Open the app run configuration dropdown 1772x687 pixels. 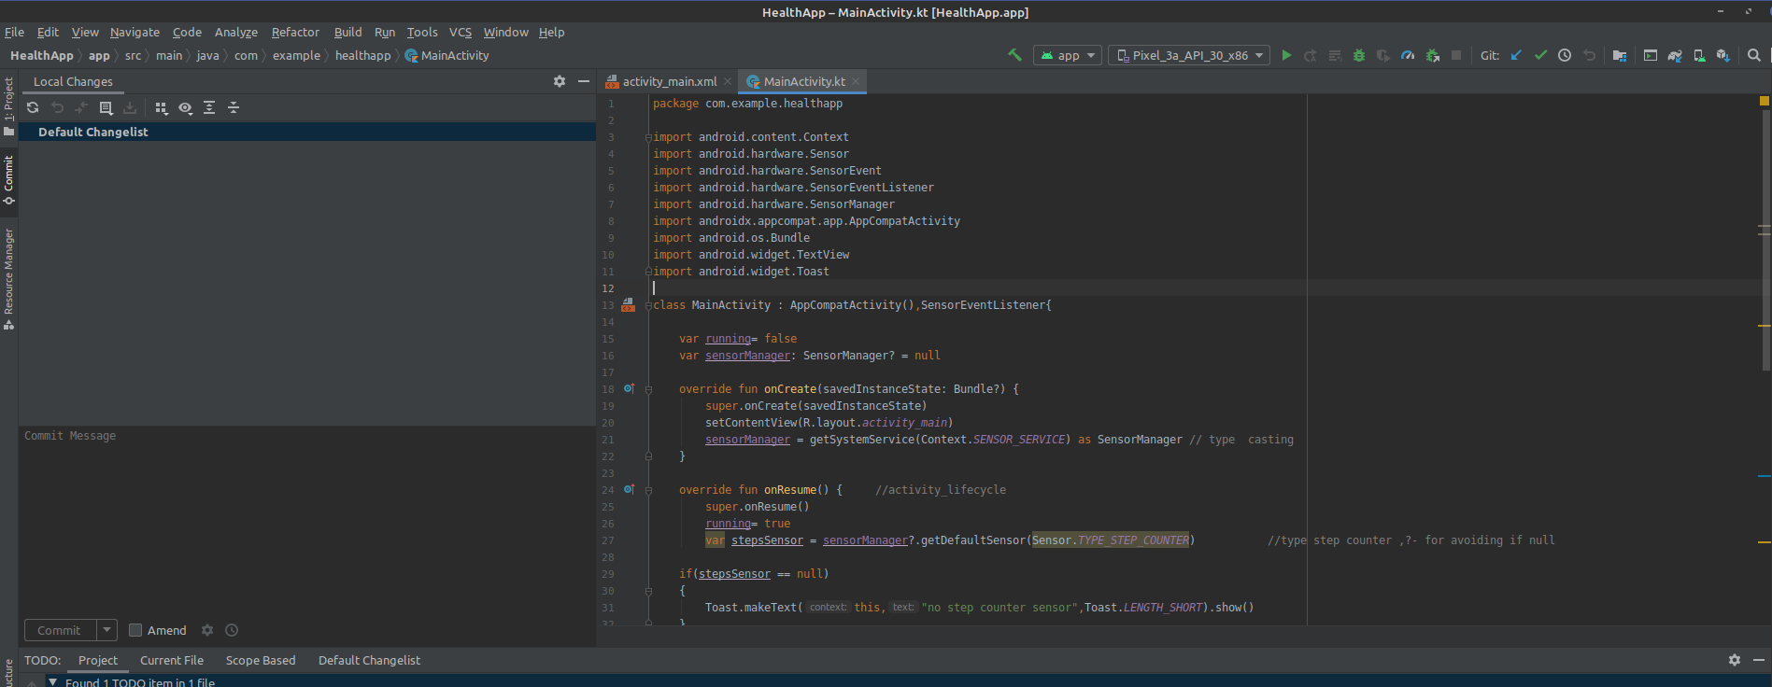(x=1068, y=56)
